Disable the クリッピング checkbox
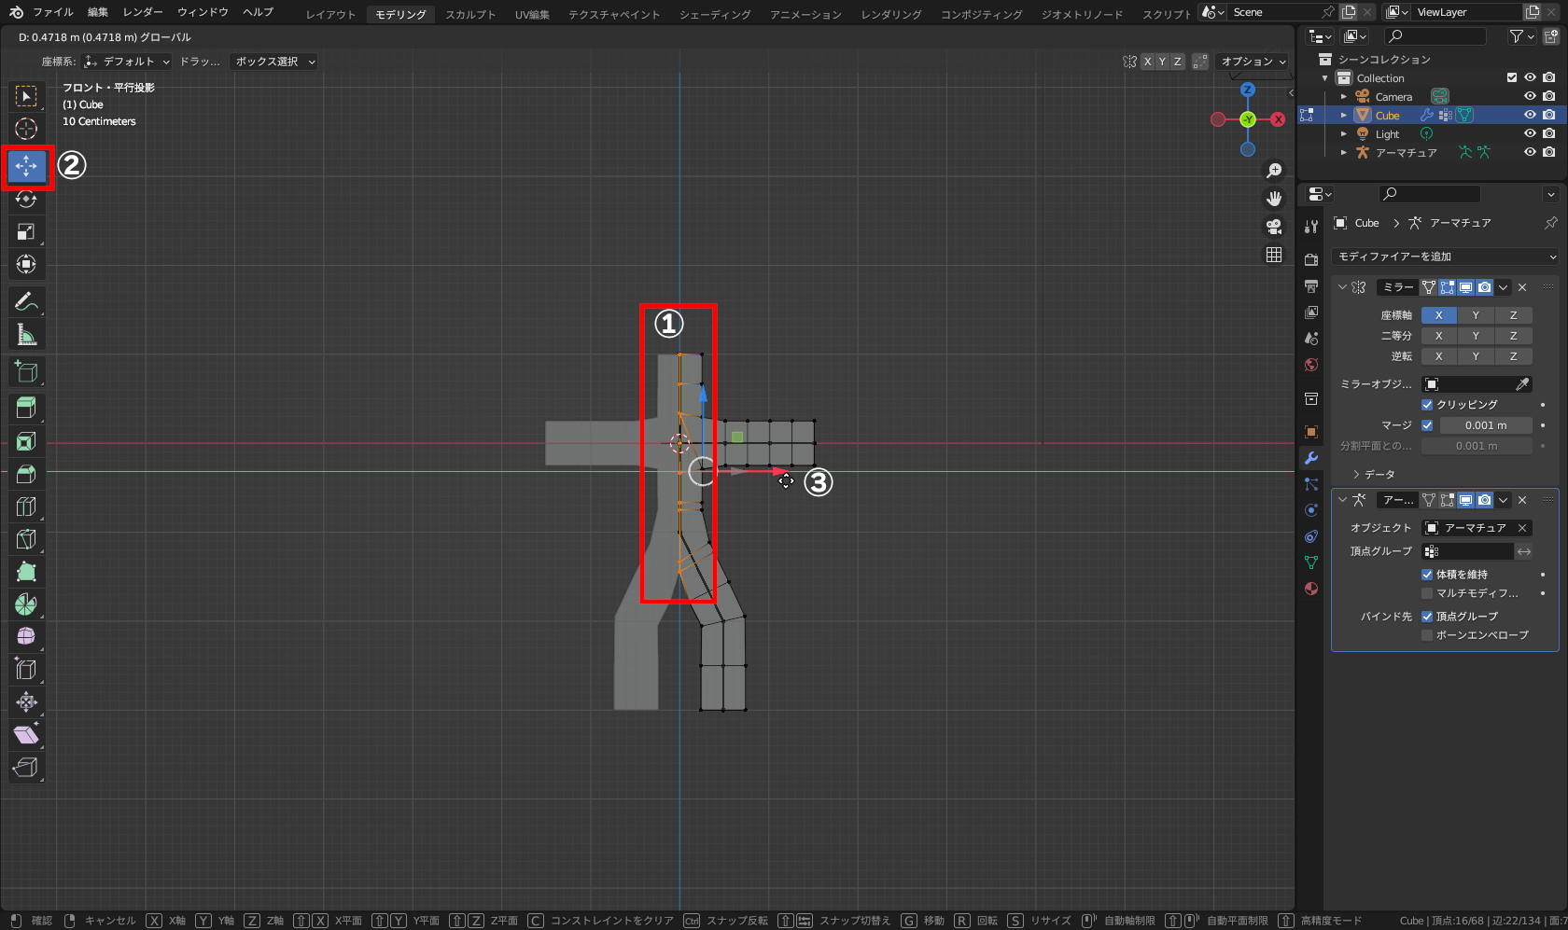Image resolution: width=1568 pixels, height=930 pixels. click(x=1427, y=405)
